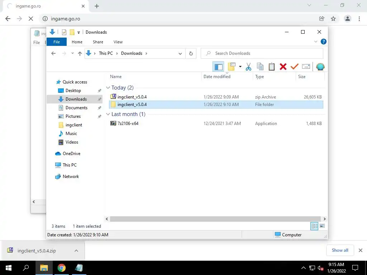Select Documents in the navigation pane
The width and height of the screenshot is (367, 275).
pos(76,108)
